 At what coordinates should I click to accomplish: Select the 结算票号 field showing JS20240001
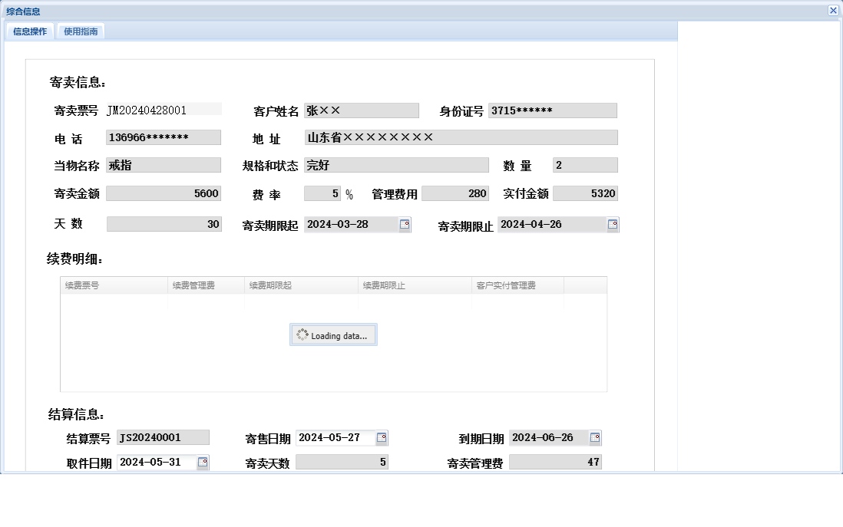(164, 437)
